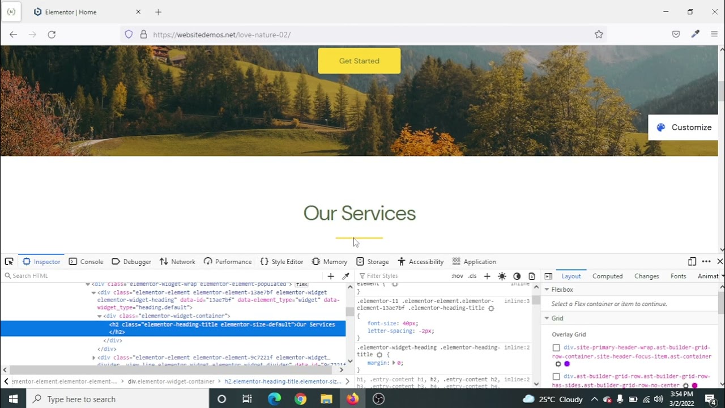Toggle light color scheme simulation sun icon
Viewport: 725px width, 408px height.
(502, 276)
